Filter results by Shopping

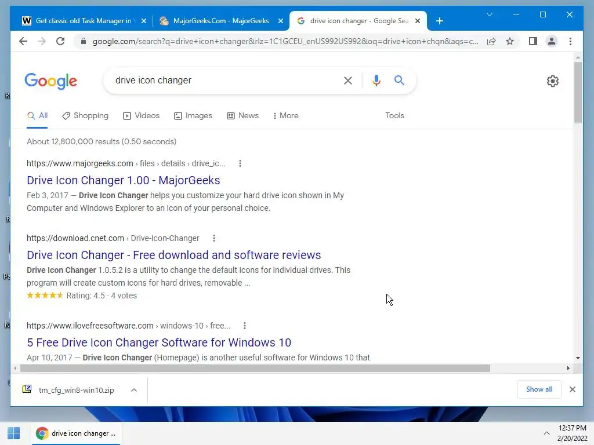pyautogui.click(x=86, y=116)
